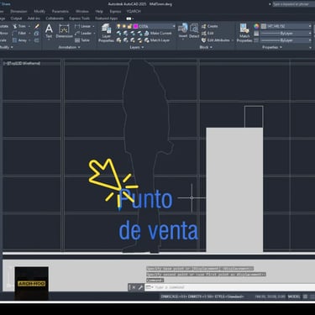
Task: Open the Modify menu
Action: (x=39, y=12)
